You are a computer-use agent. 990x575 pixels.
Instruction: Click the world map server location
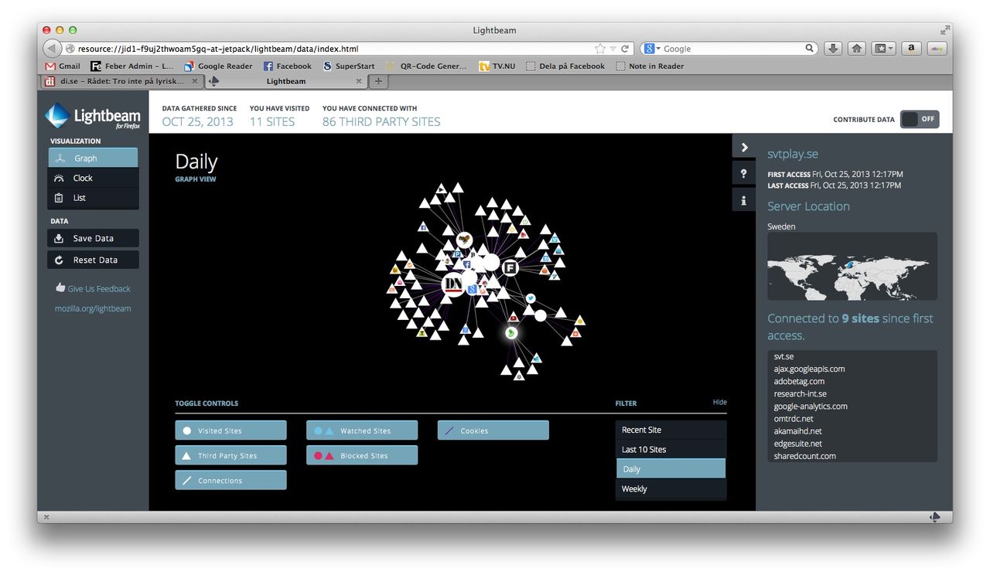pos(852,267)
